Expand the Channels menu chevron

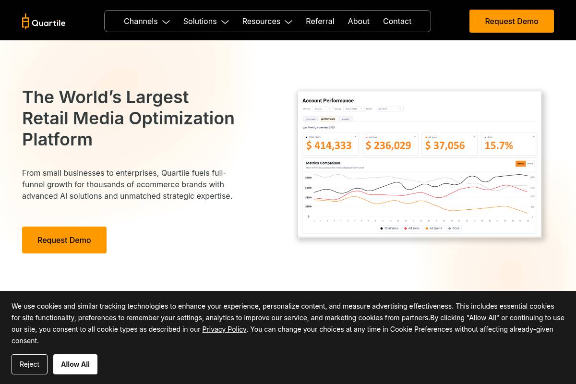pyautogui.click(x=166, y=22)
